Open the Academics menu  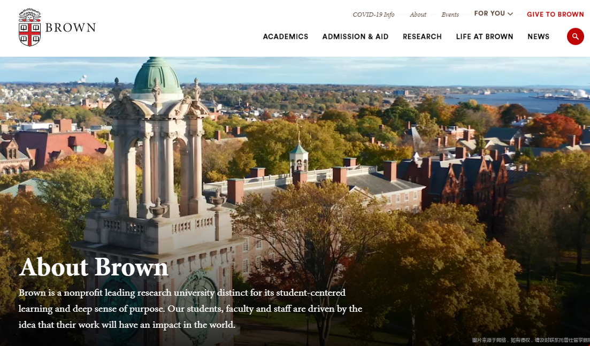click(x=286, y=36)
